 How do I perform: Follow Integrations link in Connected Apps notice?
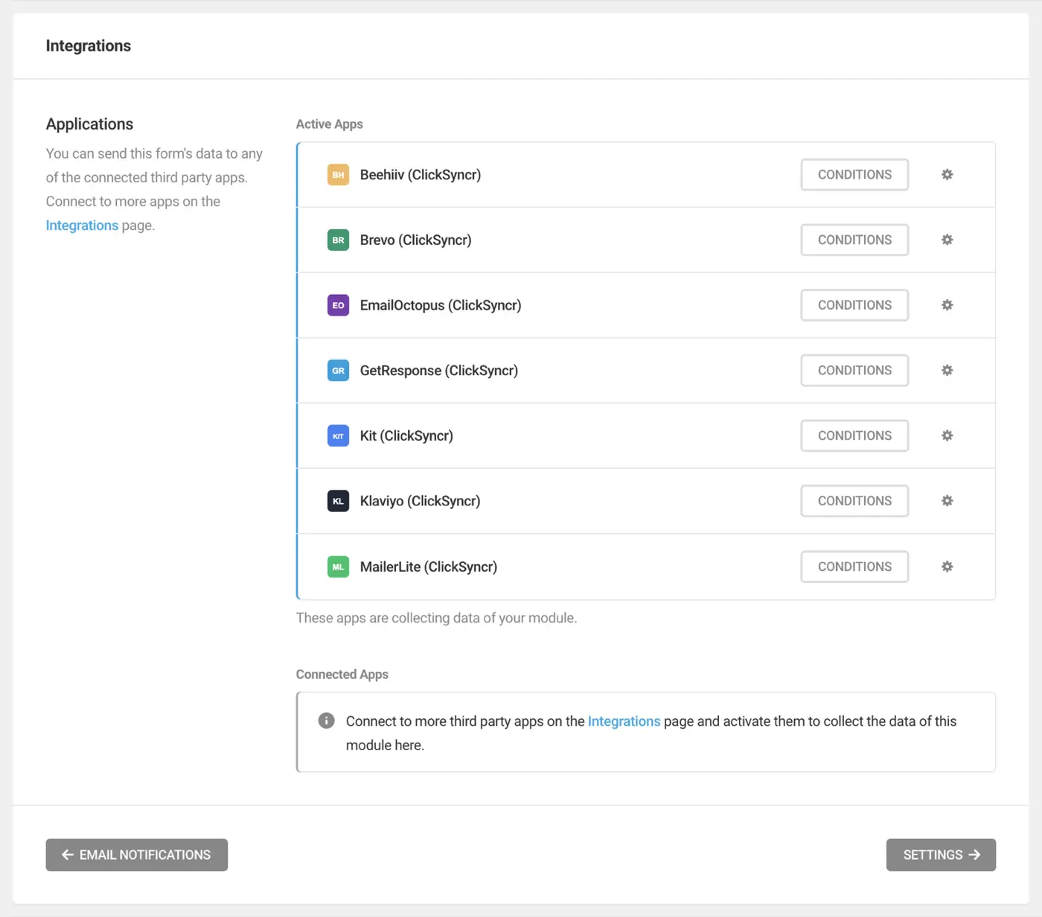click(624, 721)
